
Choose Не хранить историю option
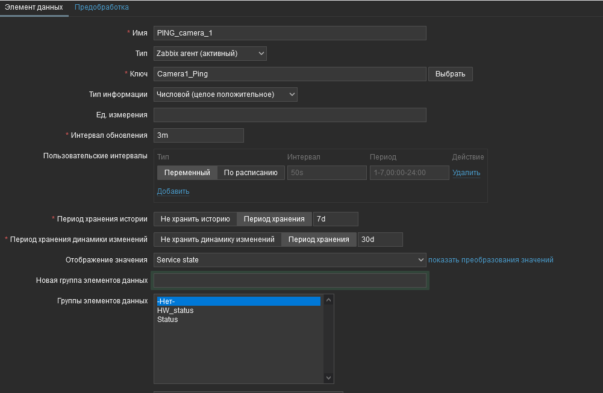[195, 219]
